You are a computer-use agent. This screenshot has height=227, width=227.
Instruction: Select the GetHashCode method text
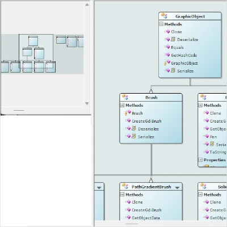click(x=184, y=55)
